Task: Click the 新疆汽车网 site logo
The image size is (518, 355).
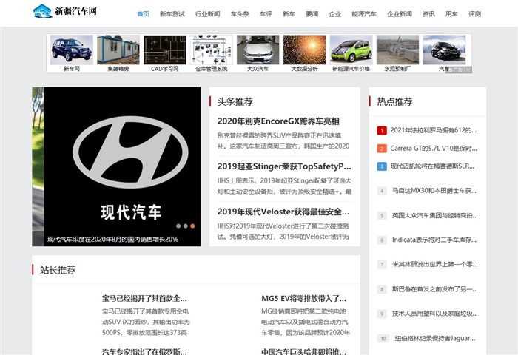Action: tap(65, 11)
